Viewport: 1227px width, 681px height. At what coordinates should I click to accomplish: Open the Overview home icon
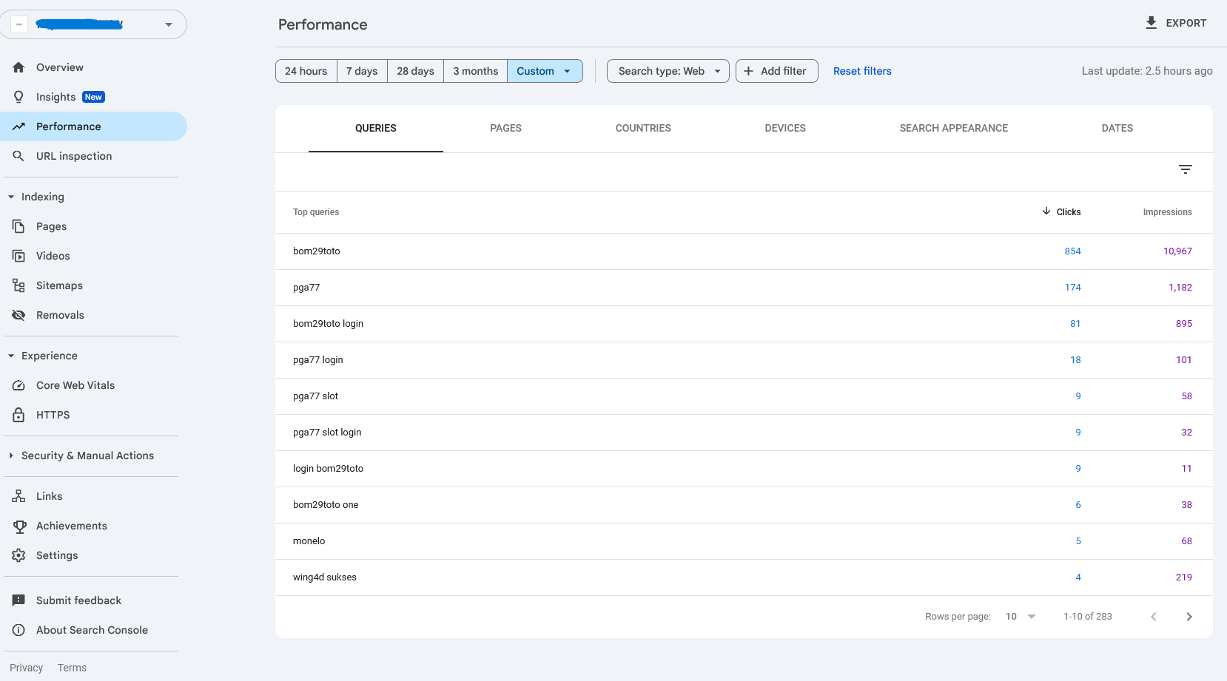(x=19, y=67)
